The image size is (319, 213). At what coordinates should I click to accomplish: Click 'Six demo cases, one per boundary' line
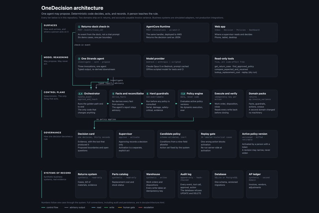click(95, 38)
